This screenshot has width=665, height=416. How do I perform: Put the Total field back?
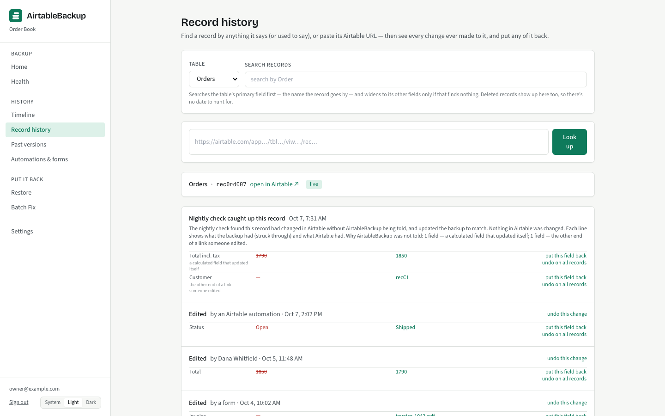click(x=566, y=372)
